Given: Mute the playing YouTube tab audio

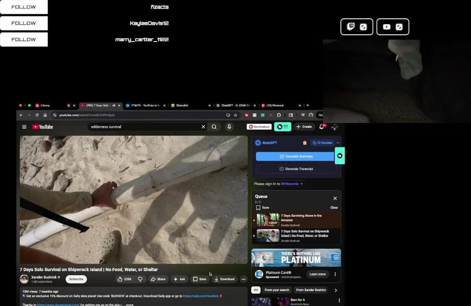Looking at the screenshot, I should [x=113, y=105].
